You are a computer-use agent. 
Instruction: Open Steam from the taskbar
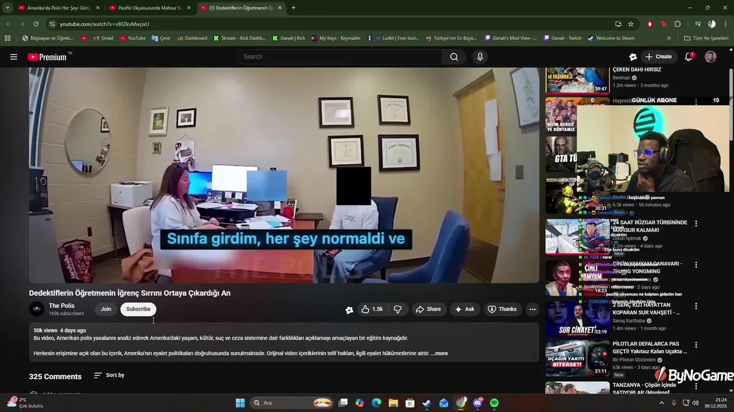[x=427, y=403]
